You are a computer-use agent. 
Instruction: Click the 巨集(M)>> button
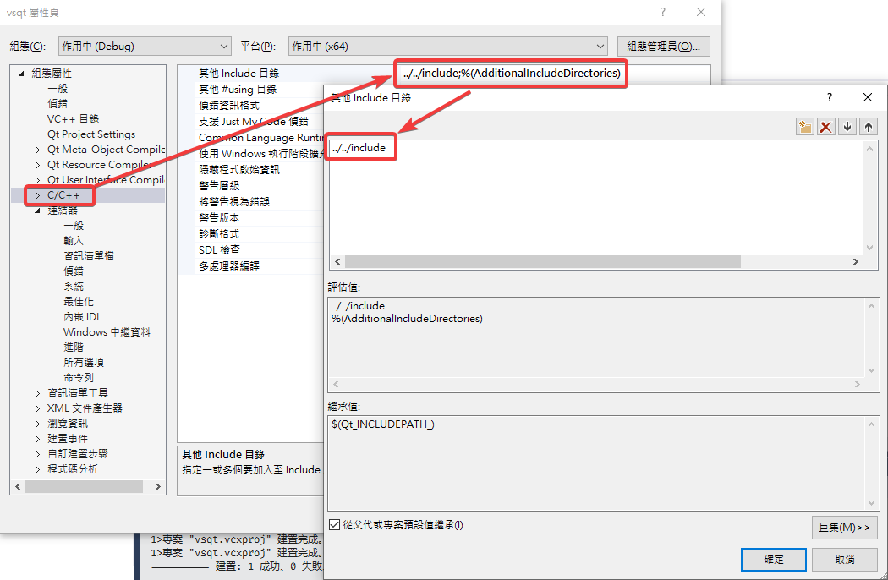click(x=844, y=528)
